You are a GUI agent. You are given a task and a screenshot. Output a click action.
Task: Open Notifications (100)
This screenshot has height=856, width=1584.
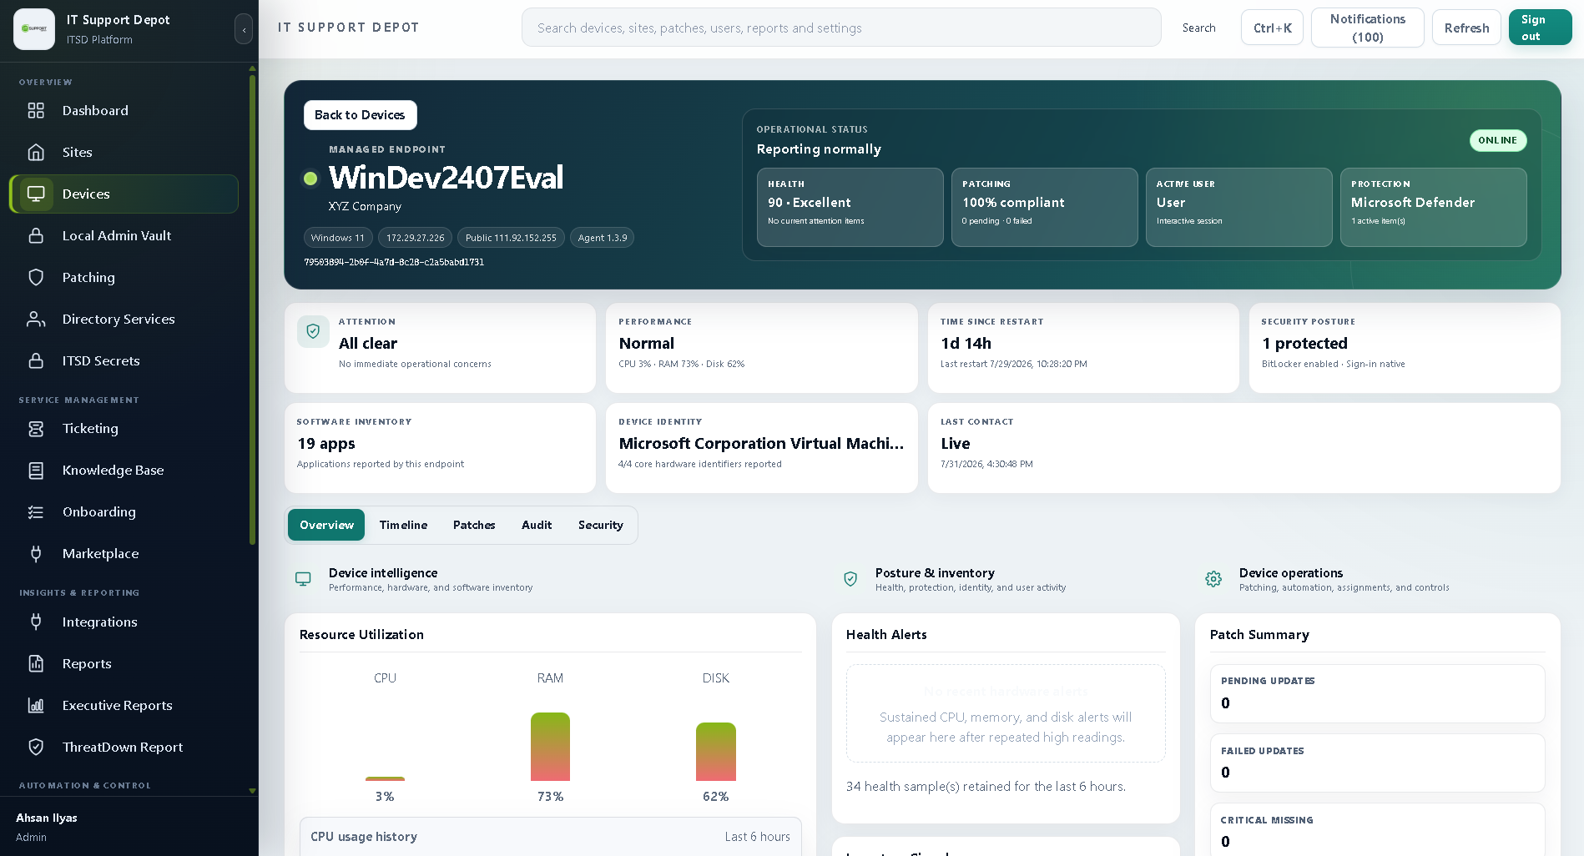click(1367, 28)
